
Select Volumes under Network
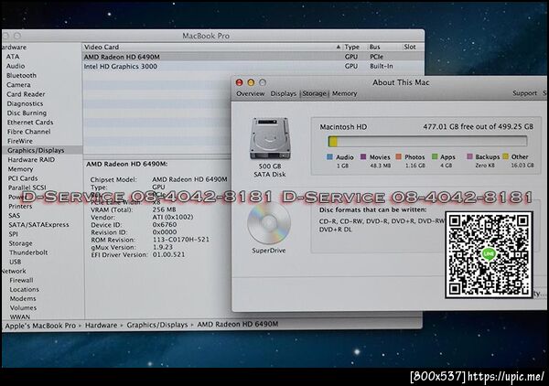[x=23, y=307]
